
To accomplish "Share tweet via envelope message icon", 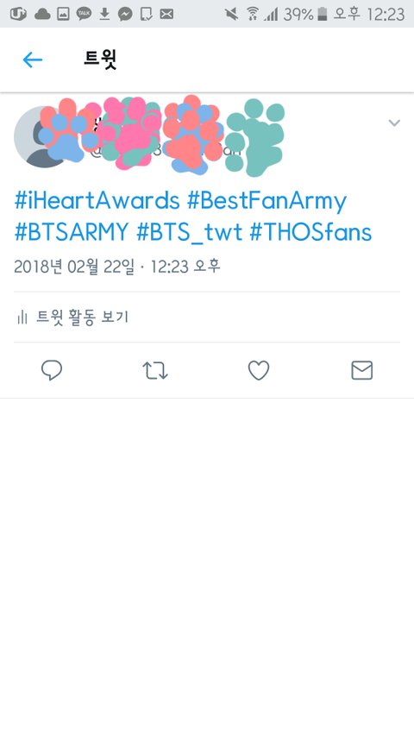I will point(362,370).
